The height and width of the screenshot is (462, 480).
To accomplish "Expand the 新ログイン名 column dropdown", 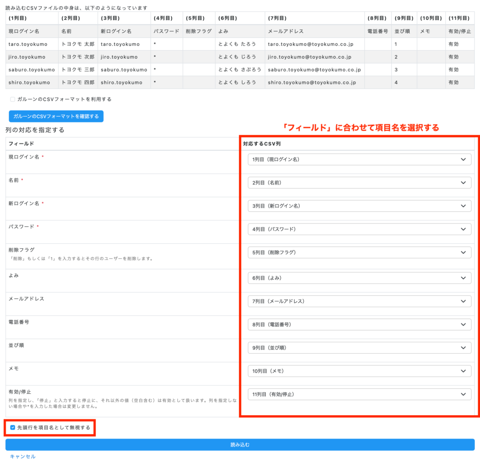I will [359, 206].
